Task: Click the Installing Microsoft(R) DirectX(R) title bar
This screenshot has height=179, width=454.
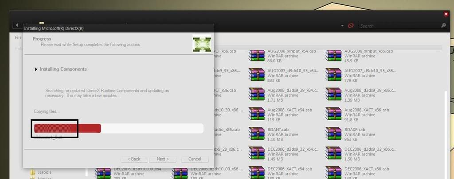Action: click(118, 28)
